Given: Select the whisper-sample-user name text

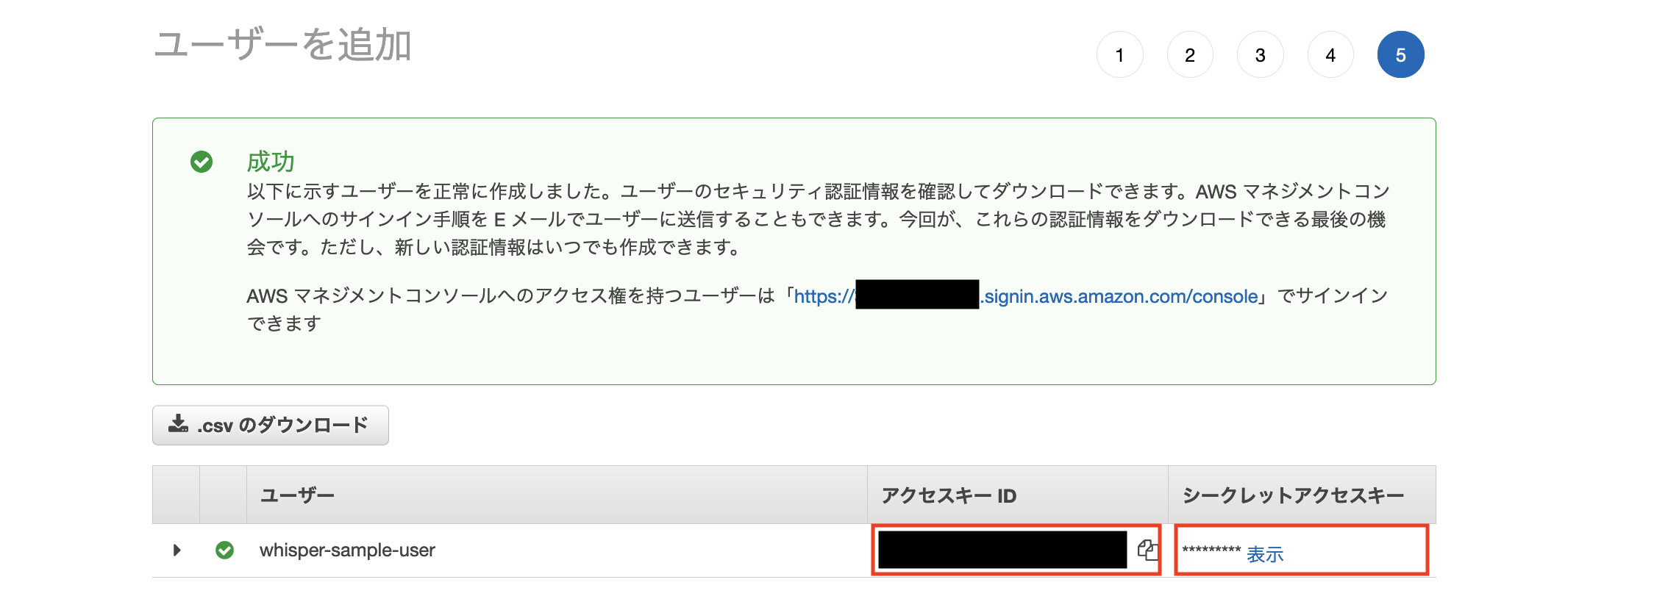Looking at the screenshot, I should point(347,550).
